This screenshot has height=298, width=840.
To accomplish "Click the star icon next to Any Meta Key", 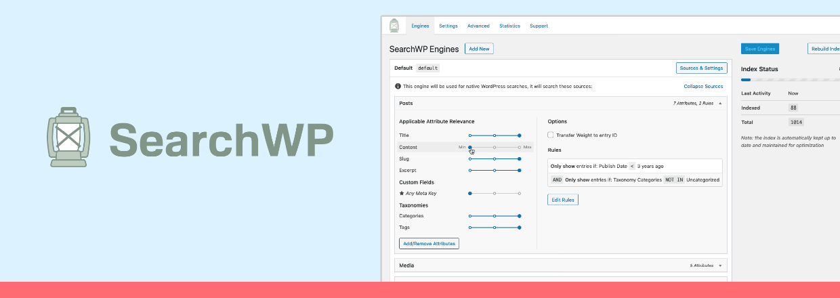I will [x=402, y=193].
